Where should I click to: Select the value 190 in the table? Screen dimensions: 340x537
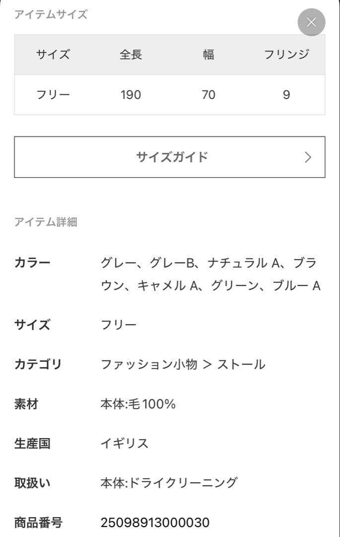point(130,95)
